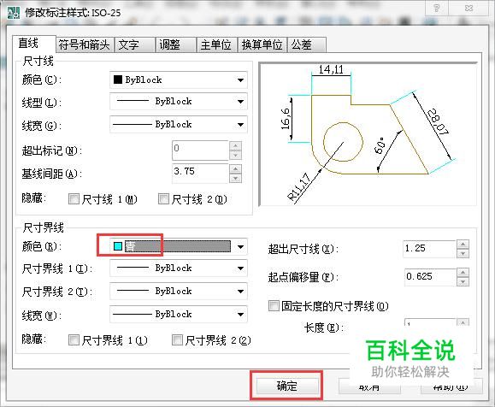The width and height of the screenshot is (495, 407).
Task: Click the cyan 青 color swatch
Action: pos(118,246)
